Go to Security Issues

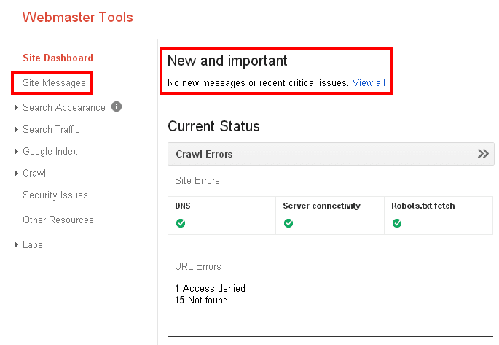point(55,195)
